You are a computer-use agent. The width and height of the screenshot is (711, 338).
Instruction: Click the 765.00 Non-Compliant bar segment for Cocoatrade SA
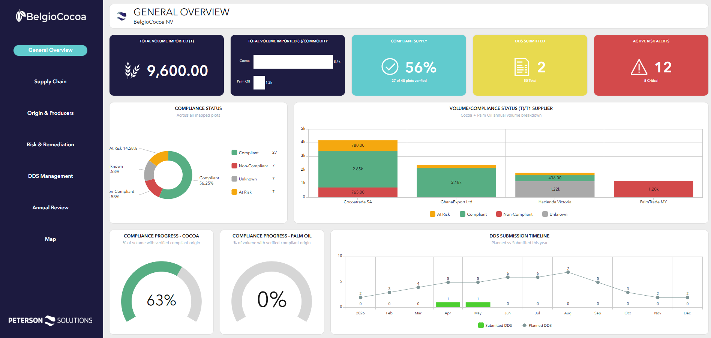tap(358, 192)
